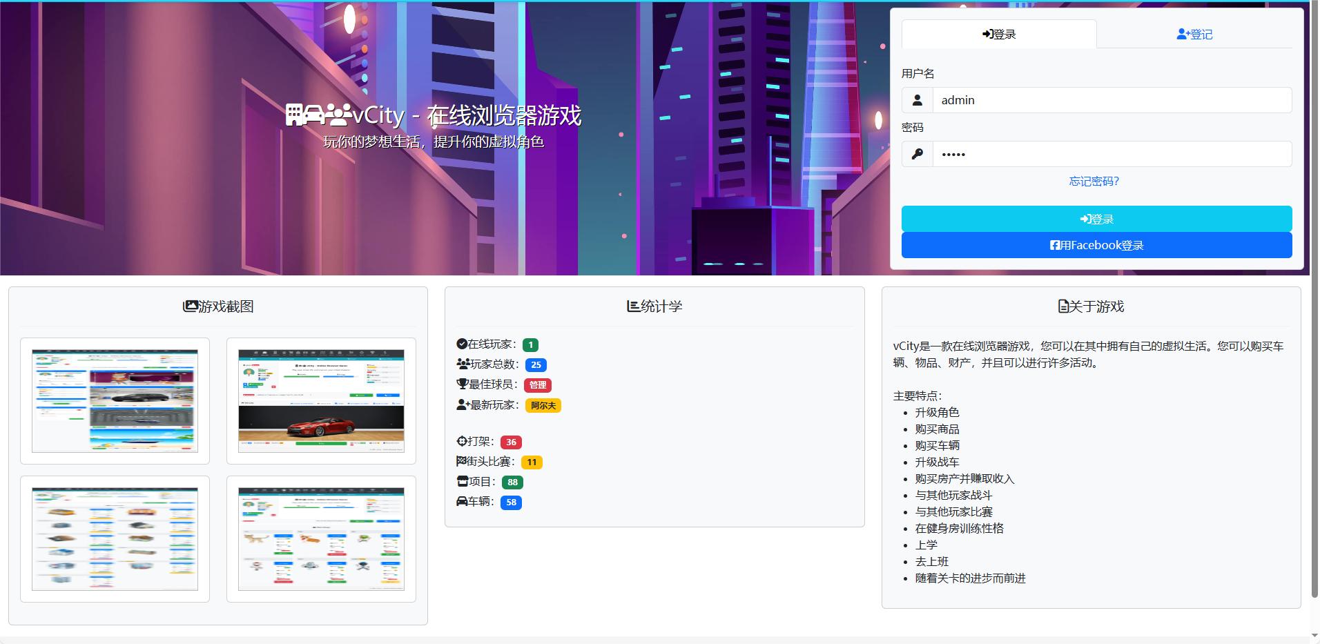Click the key icon beside password field
The height and width of the screenshot is (644, 1320).
[917, 154]
